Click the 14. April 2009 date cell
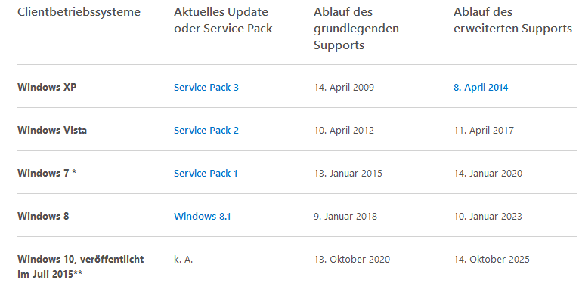 coord(344,88)
